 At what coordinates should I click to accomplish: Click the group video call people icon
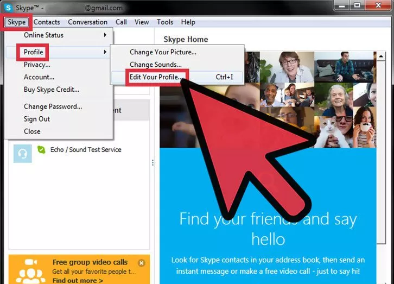(30, 271)
